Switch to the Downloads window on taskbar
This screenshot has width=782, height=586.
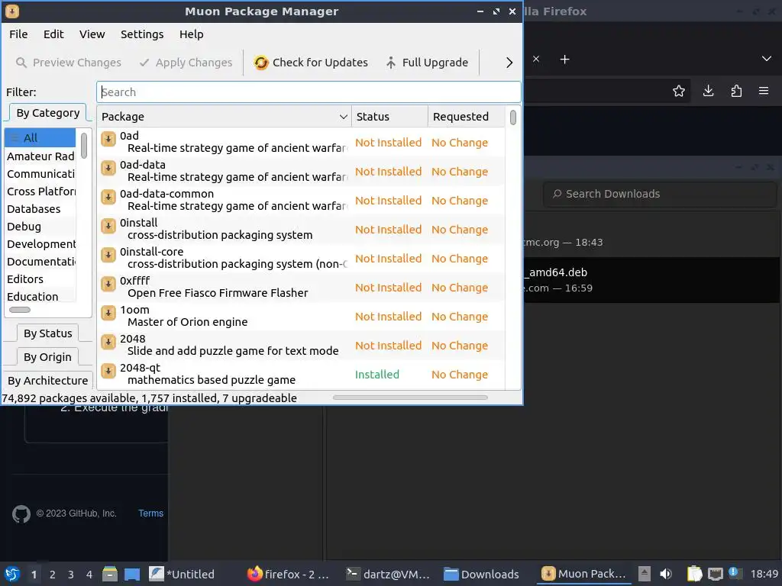click(x=482, y=574)
